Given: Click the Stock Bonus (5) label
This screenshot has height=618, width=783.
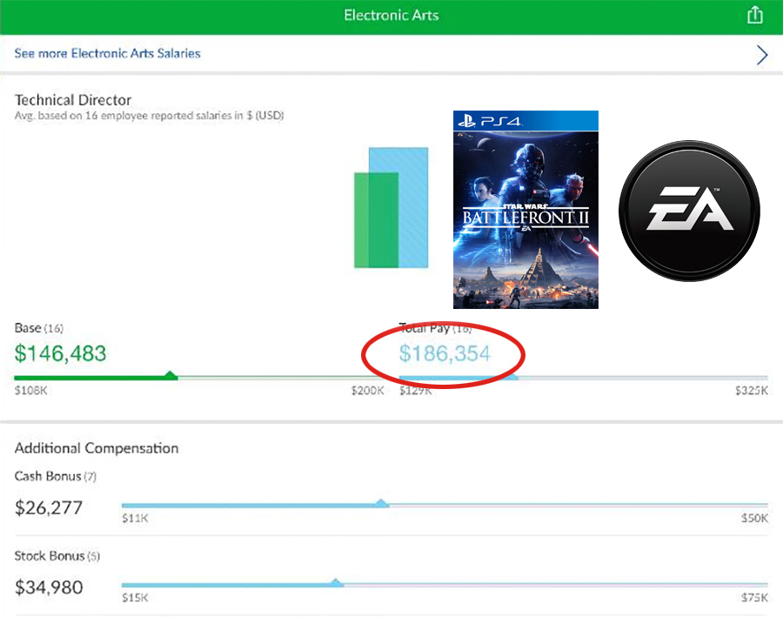Looking at the screenshot, I should click(x=57, y=556).
